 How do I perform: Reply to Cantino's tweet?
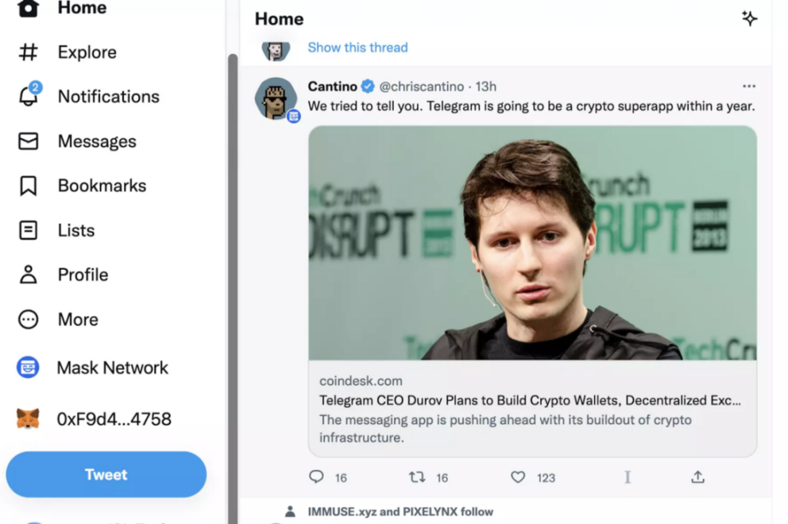point(316,477)
